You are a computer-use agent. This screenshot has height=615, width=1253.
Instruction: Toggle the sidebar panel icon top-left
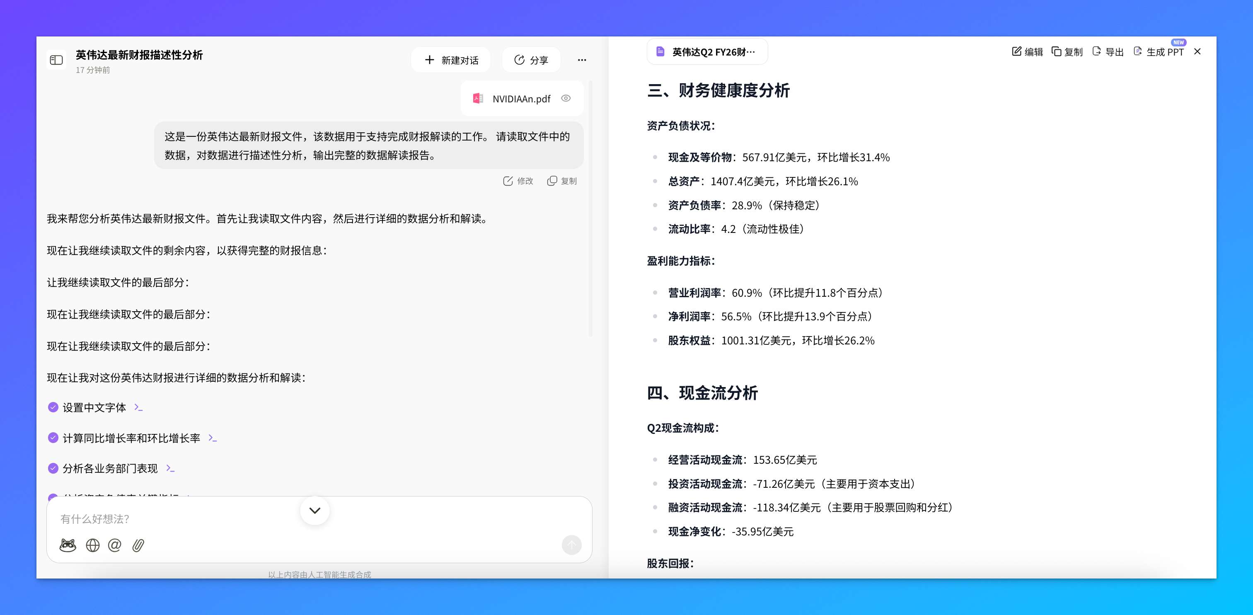56,59
